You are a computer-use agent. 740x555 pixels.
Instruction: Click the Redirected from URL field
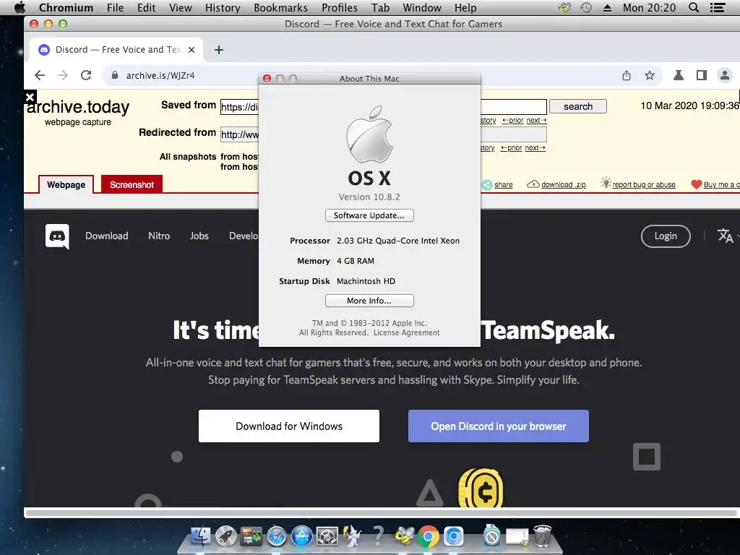tap(384, 134)
